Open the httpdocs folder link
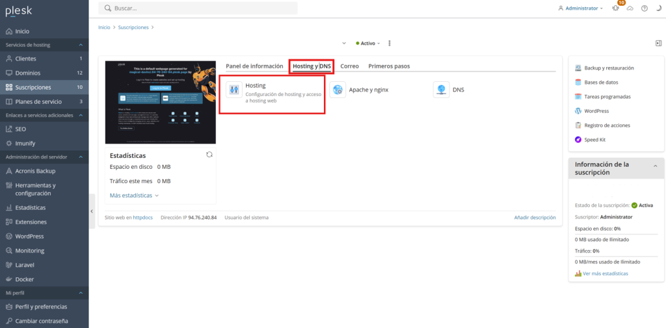The width and height of the screenshot is (666, 328). tap(142, 218)
